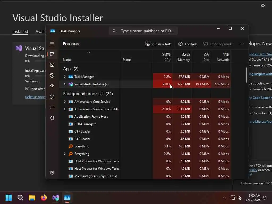Screen dimensions: 272x204
Task: Select Application Frame Host process
Action: 145,117
